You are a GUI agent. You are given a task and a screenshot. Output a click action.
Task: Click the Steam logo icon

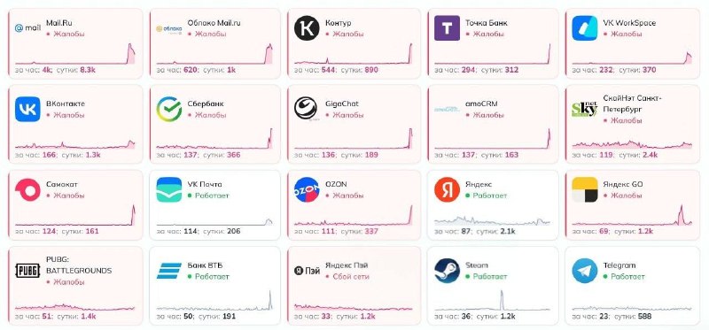point(447,271)
